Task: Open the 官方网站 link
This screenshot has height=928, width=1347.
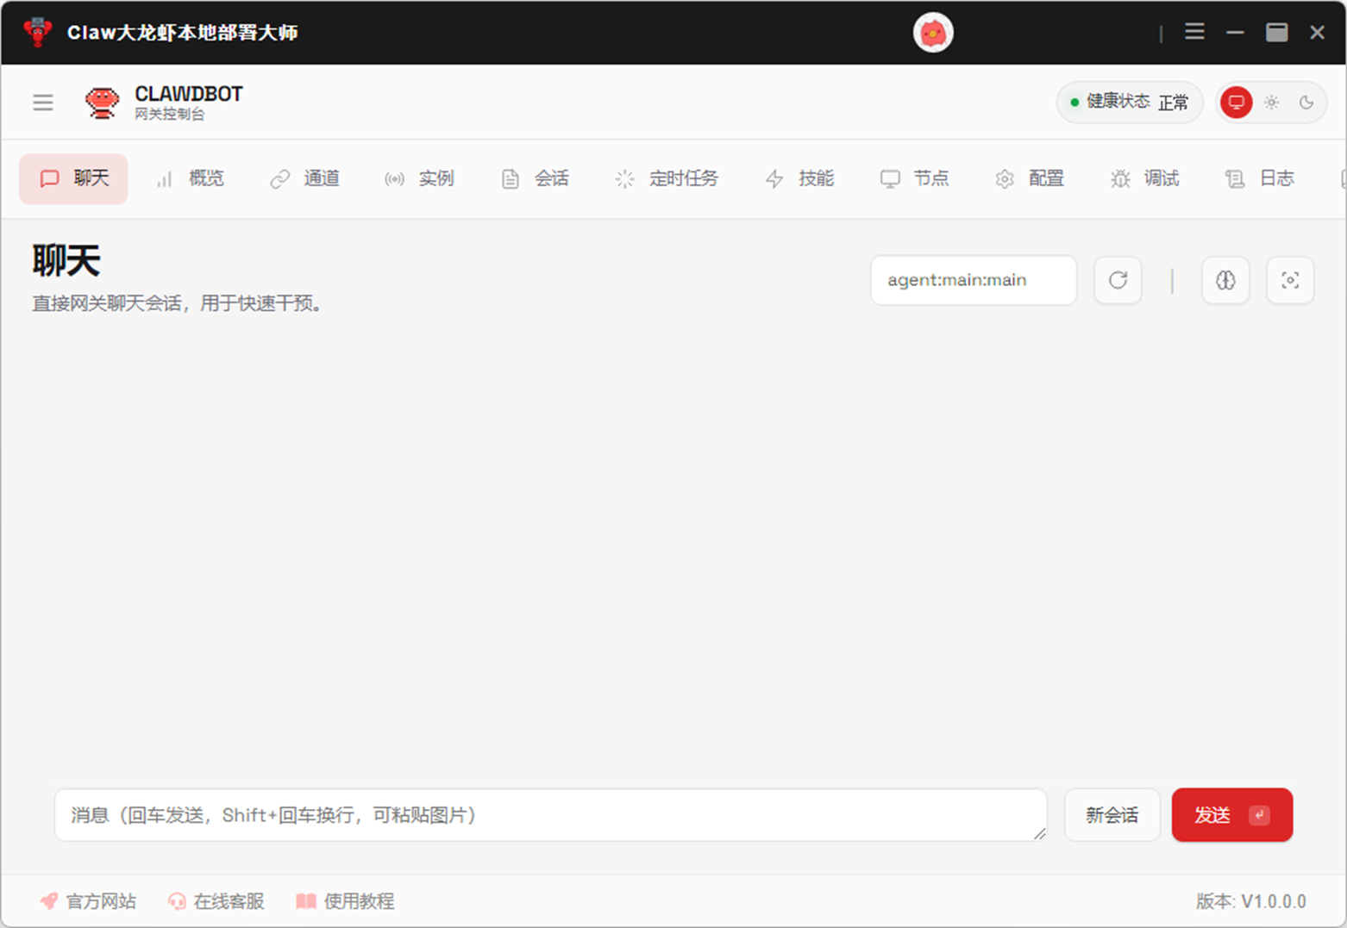Action: [88, 901]
